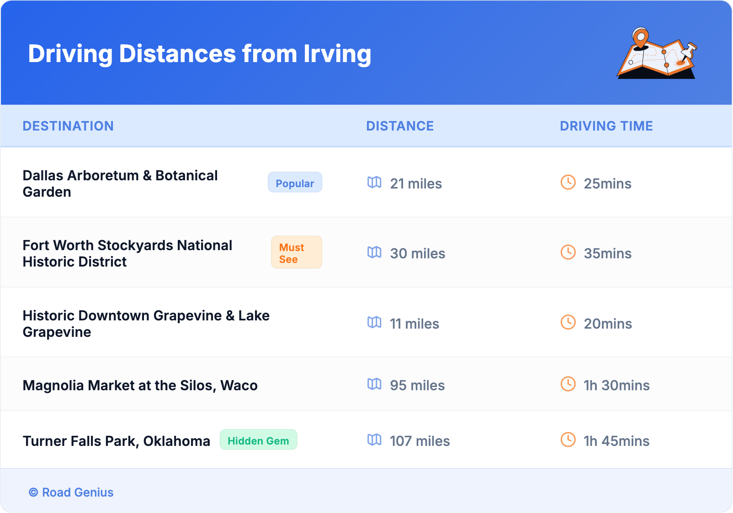
Task: Click the map icon beside 21 miles
Action: pyautogui.click(x=374, y=183)
